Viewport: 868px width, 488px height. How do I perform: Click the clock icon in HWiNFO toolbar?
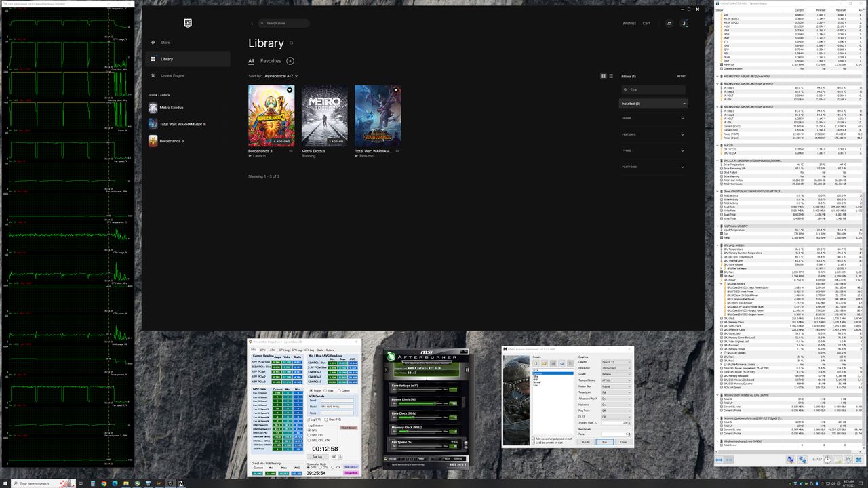click(x=827, y=460)
